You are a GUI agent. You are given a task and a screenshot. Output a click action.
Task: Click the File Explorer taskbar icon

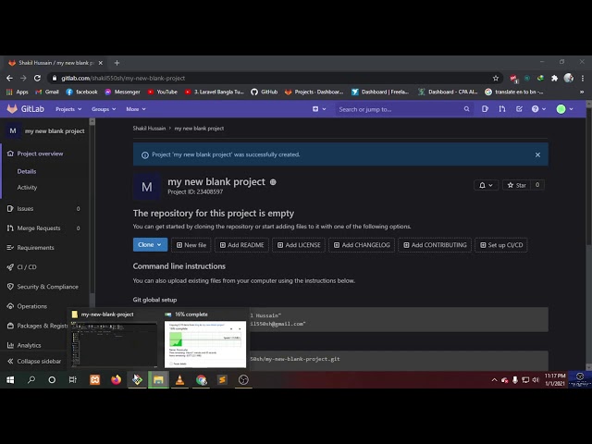click(158, 380)
